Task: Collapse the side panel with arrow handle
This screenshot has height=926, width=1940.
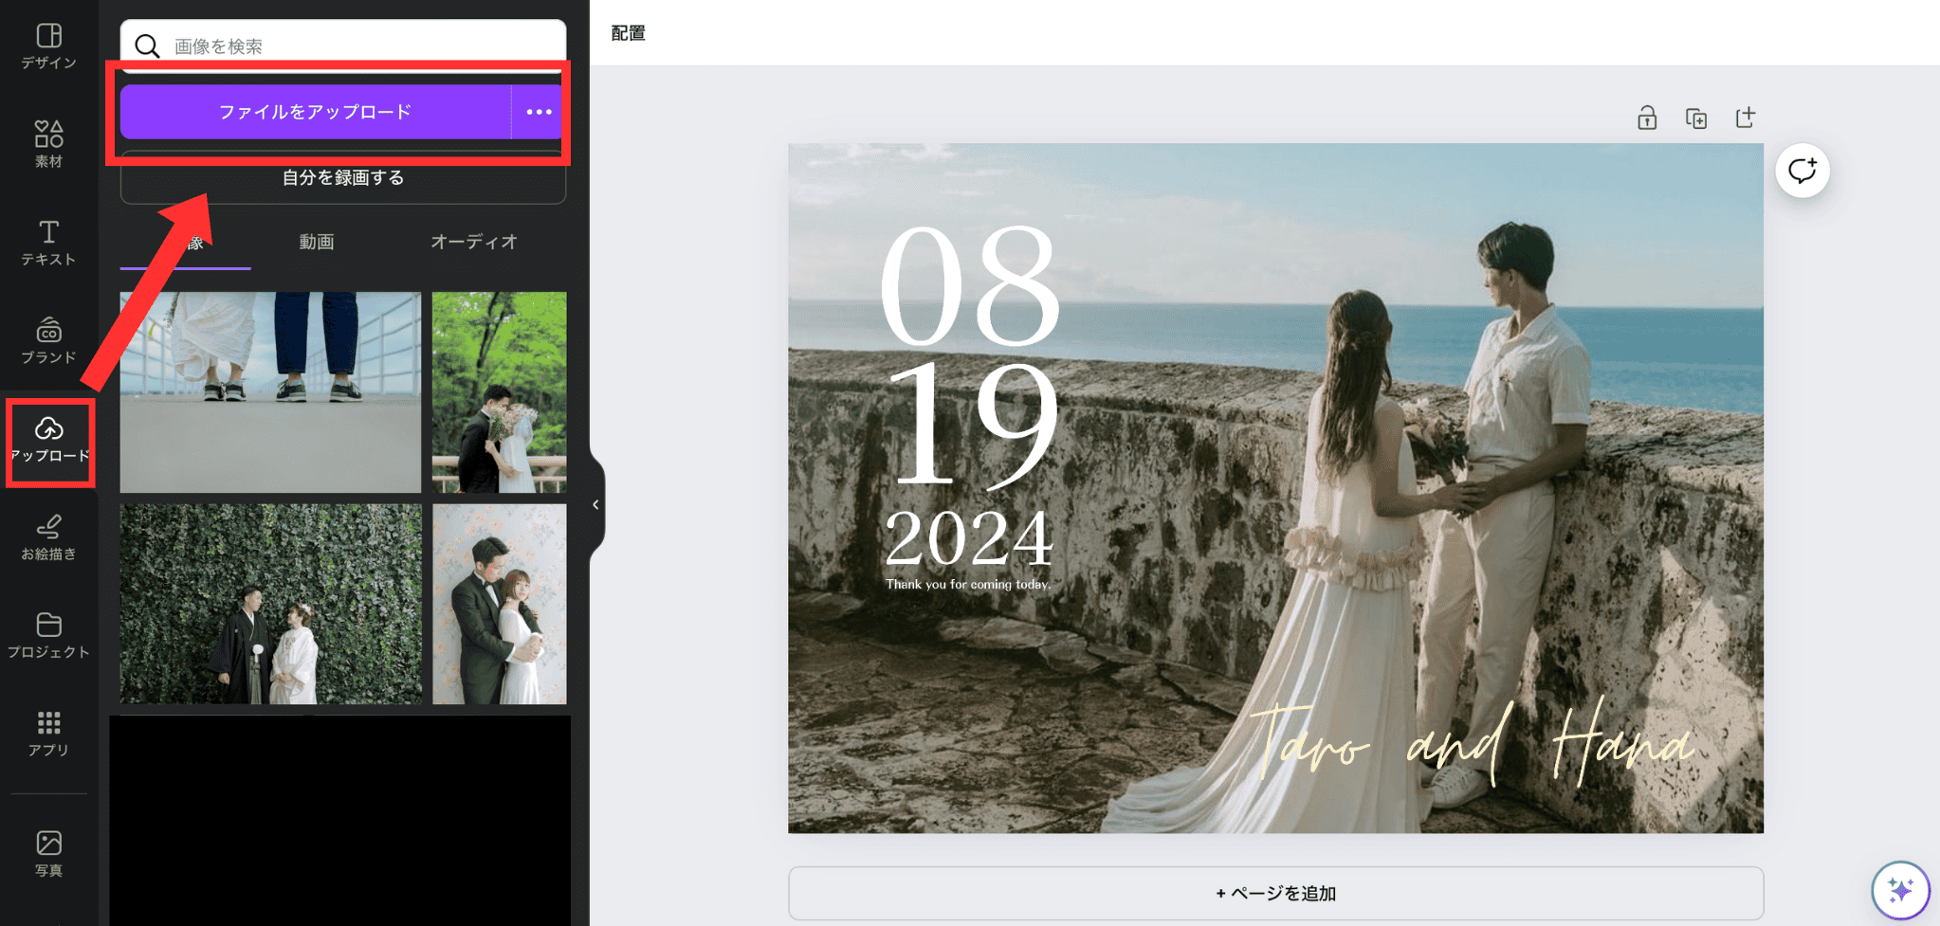Action: click(595, 504)
